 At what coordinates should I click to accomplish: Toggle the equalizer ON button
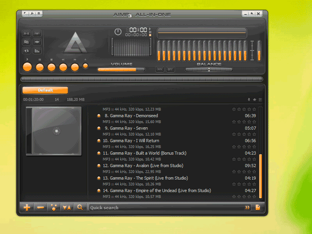(x=159, y=70)
